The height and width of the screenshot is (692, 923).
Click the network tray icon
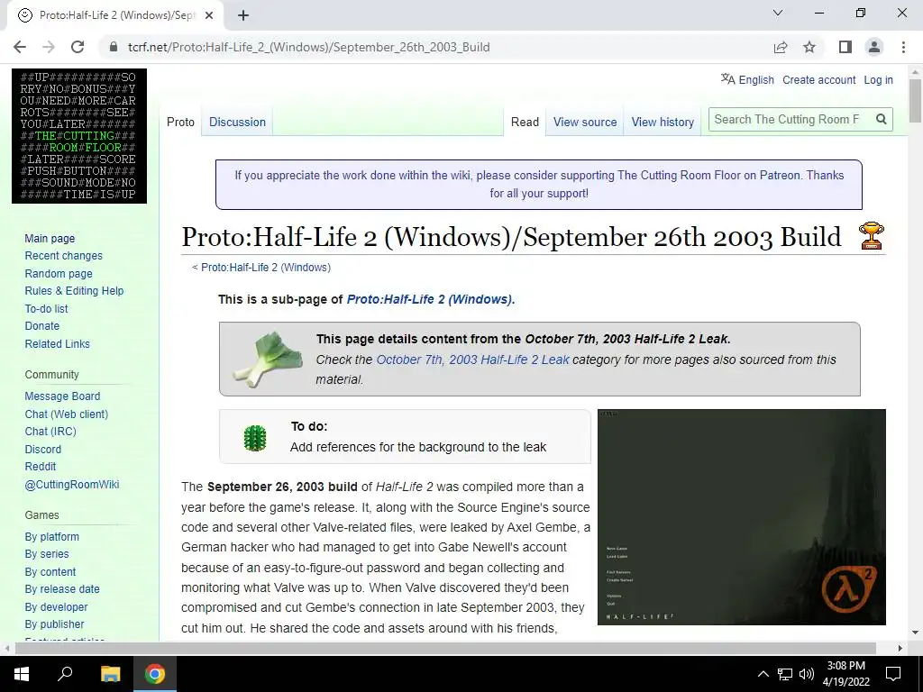point(785,674)
